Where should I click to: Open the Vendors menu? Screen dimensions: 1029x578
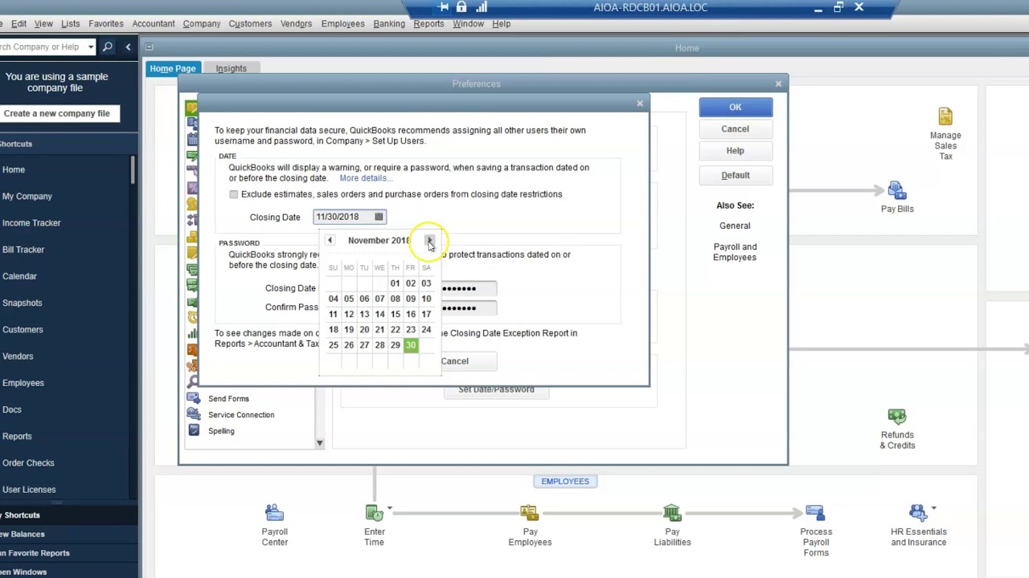296,23
